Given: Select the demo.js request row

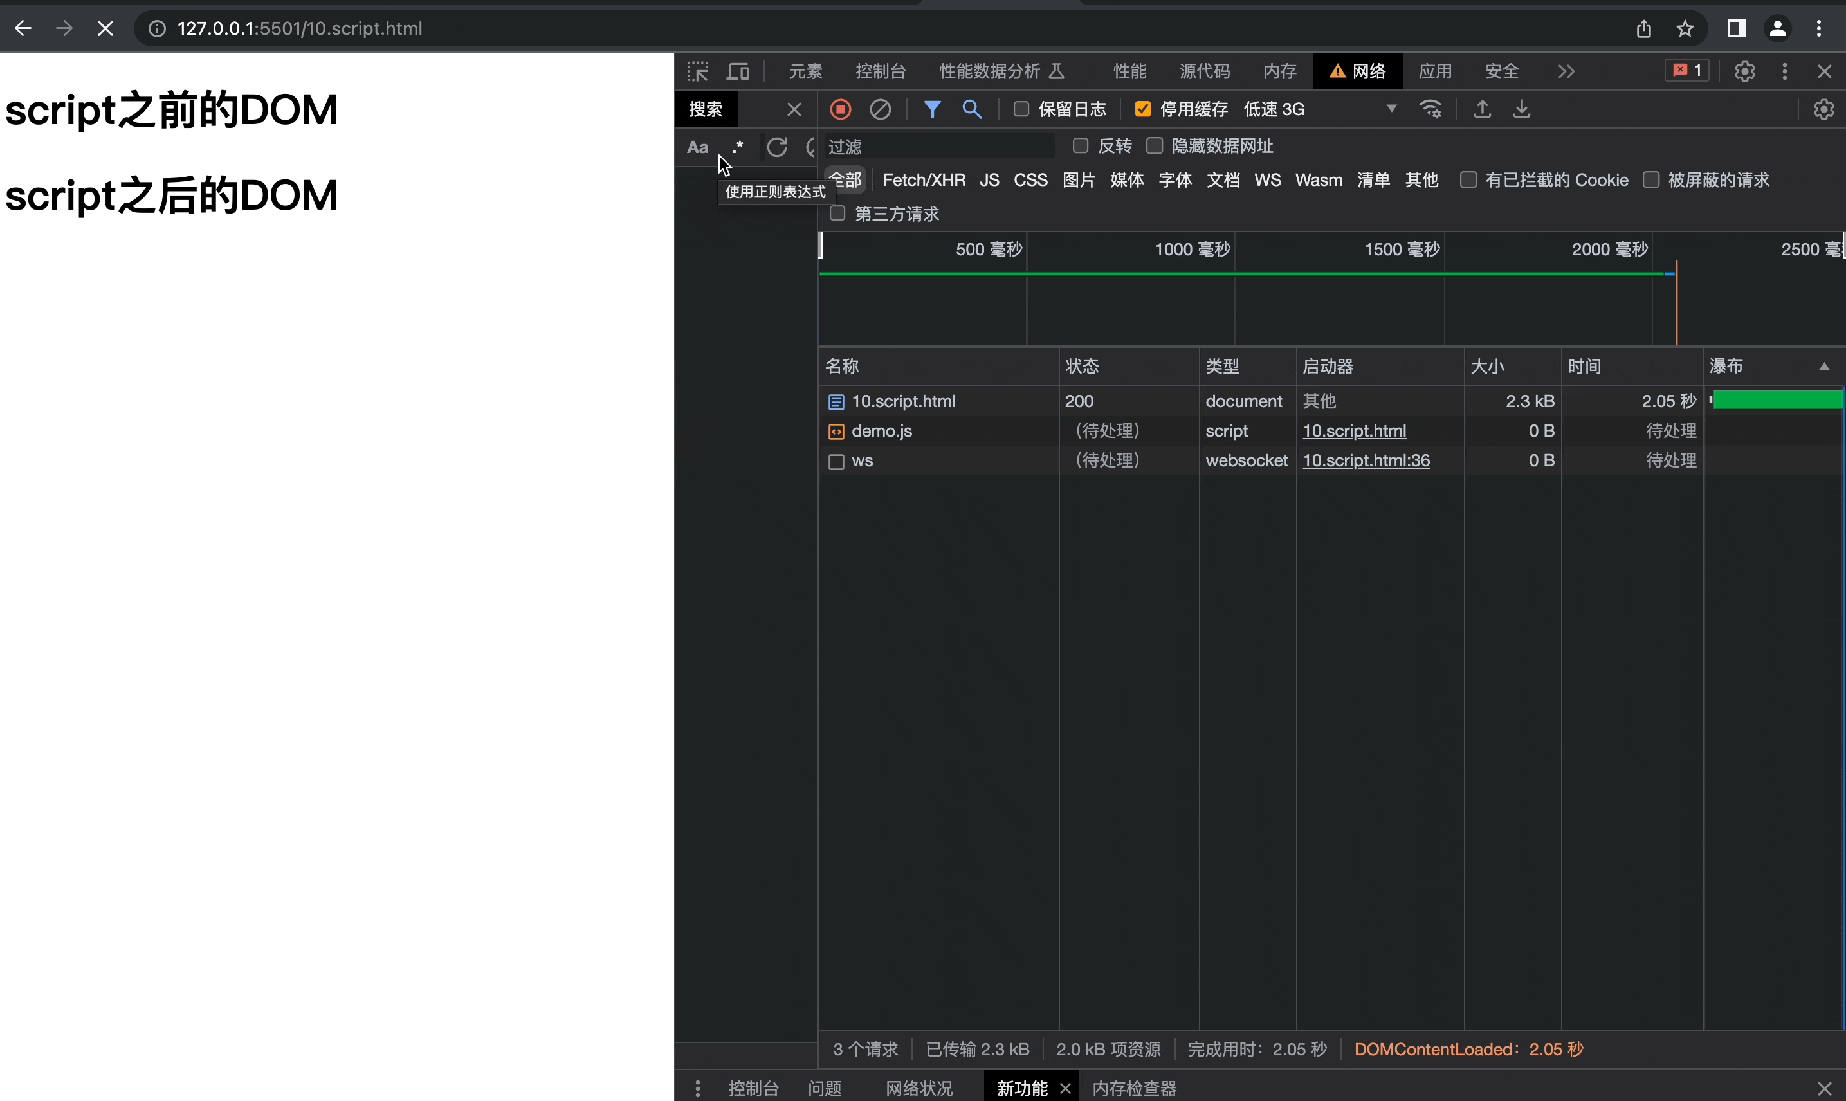Looking at the screenshot, I should coord(881,431).
